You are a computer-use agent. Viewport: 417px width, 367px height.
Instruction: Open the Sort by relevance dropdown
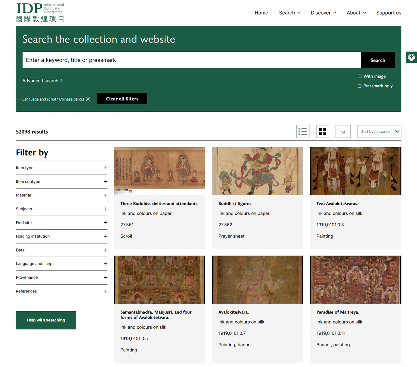379,132
